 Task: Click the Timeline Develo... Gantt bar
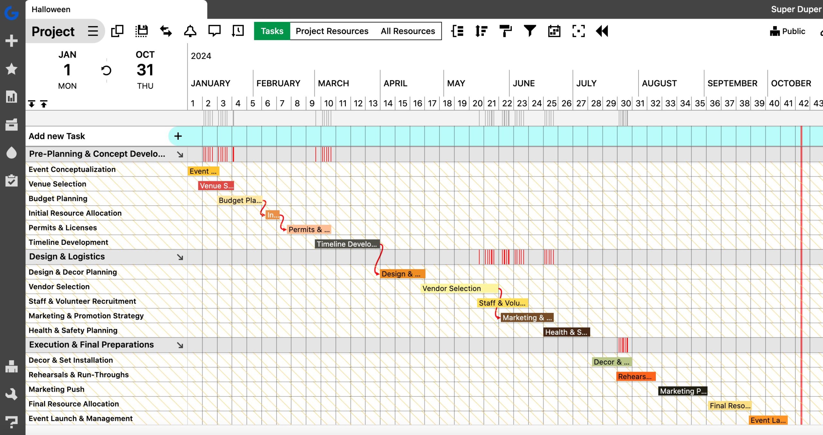pyautogui.click(x=347, y=244)
